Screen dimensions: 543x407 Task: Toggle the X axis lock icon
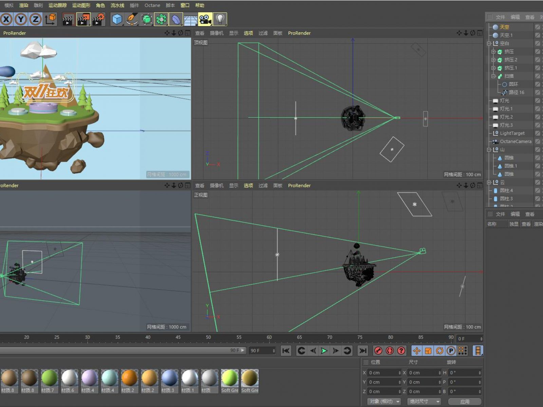[x=6, y=19]
